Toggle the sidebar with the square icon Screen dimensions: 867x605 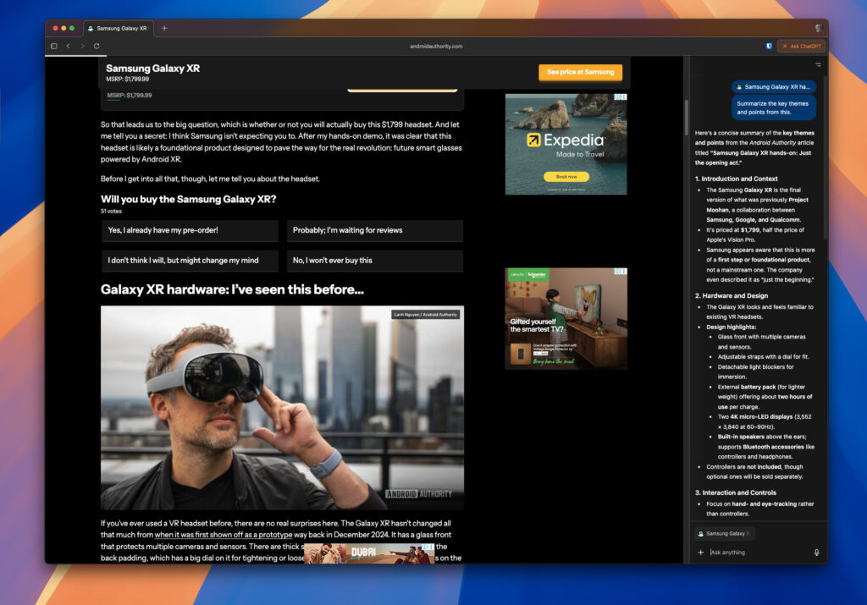[x=54, y=47]
